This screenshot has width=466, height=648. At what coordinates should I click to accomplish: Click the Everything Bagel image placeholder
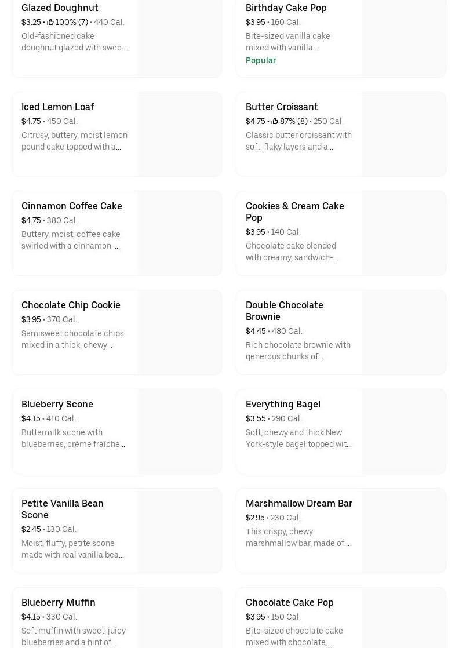click(x=403, y=431)
